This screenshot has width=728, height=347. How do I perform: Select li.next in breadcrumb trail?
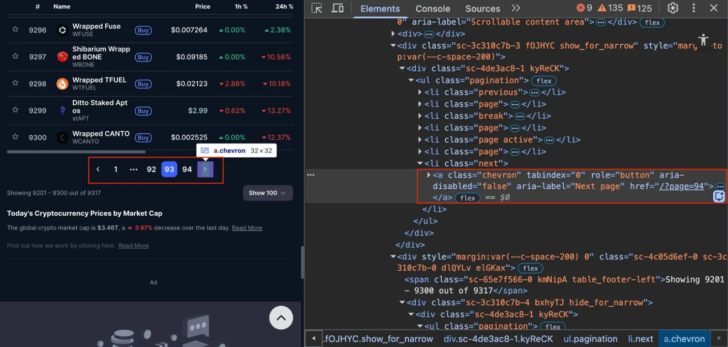click(x=640, y=339)
